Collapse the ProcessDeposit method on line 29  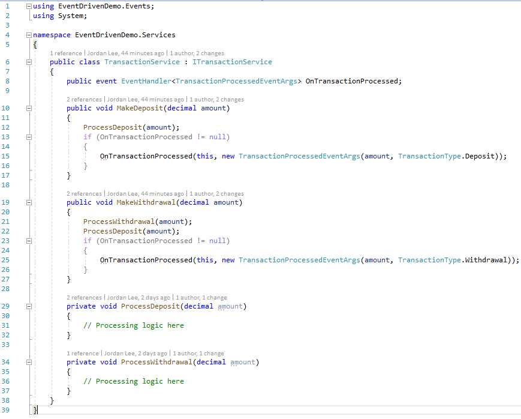pos(29,306)
